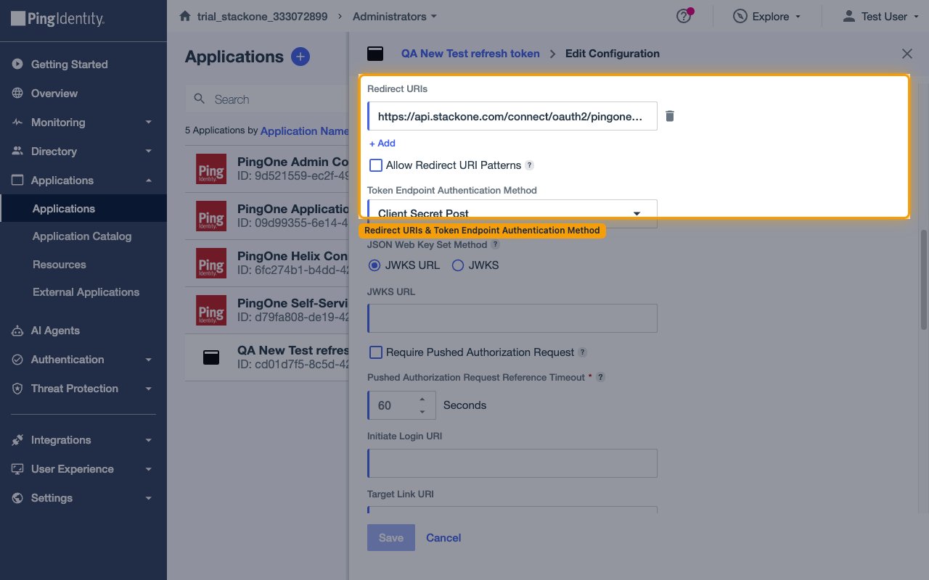Enable Allow Redirect URI Patterns checkbox
The image size is (929, 580).
[376, 165]
